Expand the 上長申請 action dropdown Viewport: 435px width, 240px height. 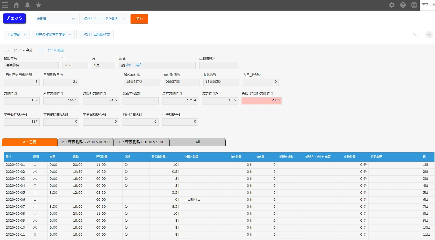tap(17, 35)
